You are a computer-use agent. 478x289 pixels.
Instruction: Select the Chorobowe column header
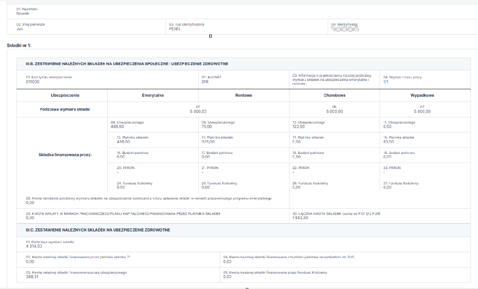click(x=334, y=95)
